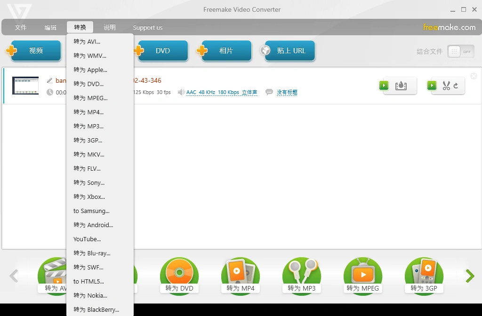Viewport: 482px width, 316px height.
Task: Click the pencil rename icon beside filename
Action: (x=50, y=80)
